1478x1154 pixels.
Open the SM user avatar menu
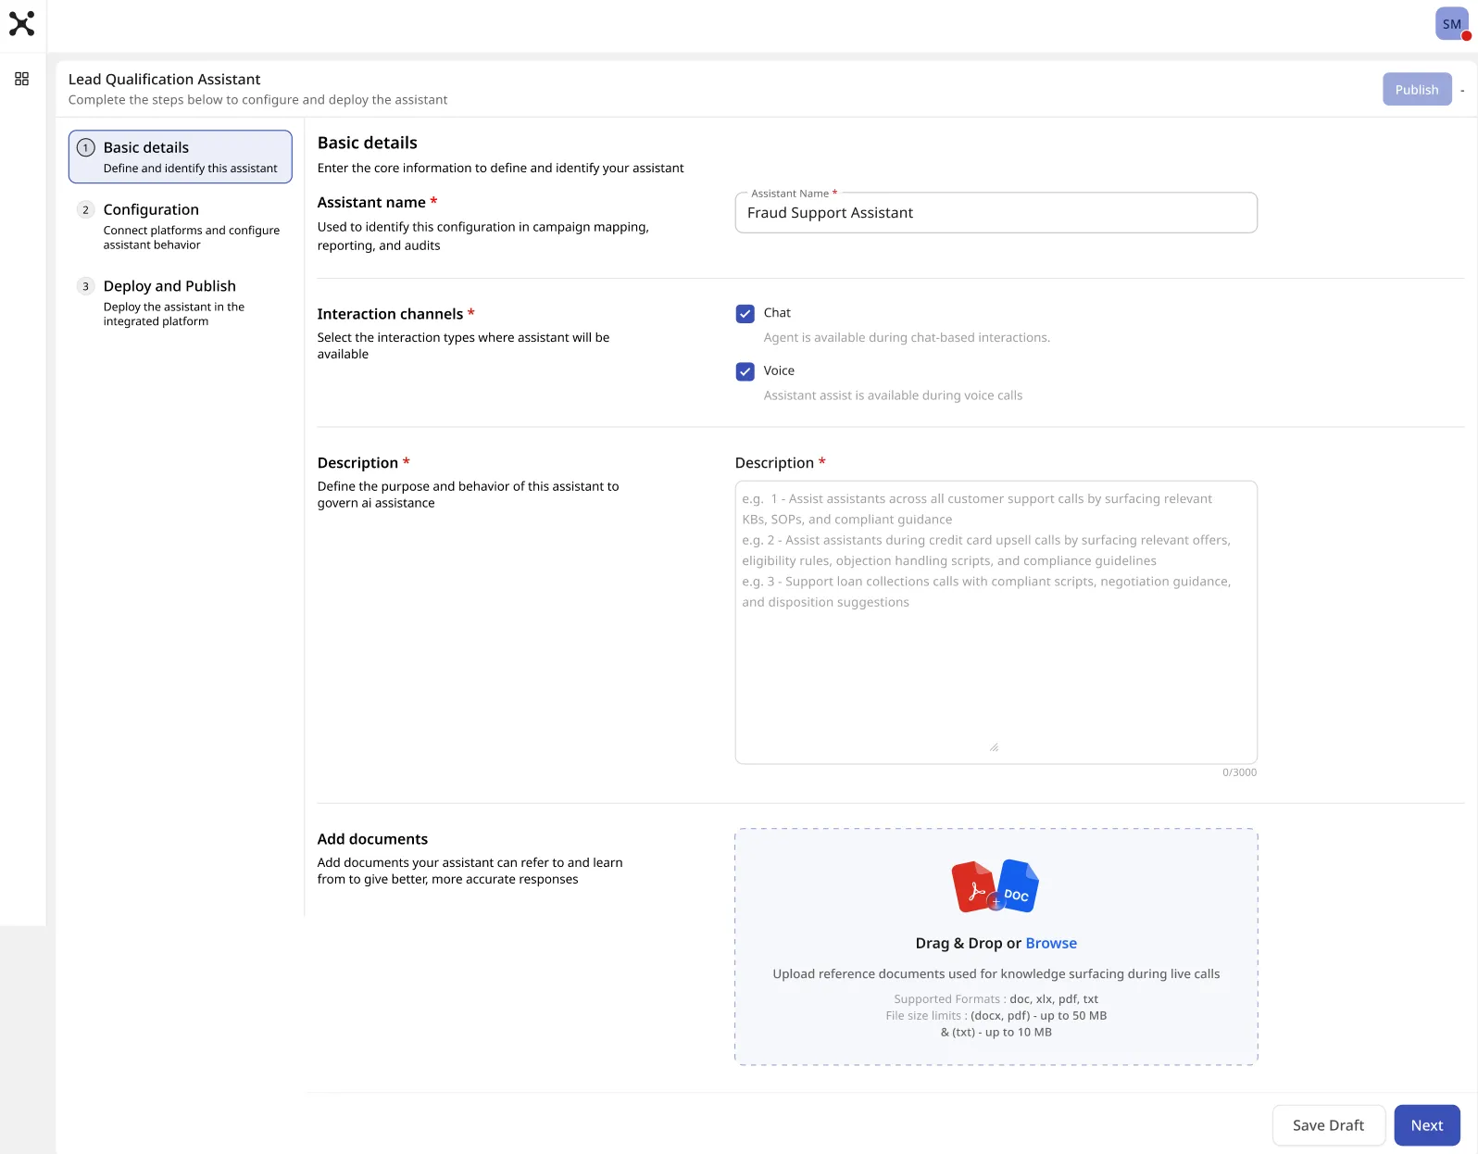pyautogui.click(x=1451, y=24)
